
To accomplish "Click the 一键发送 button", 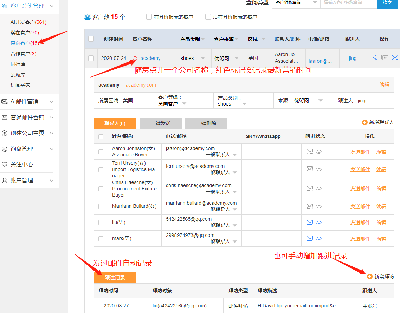I will (161, 123).
